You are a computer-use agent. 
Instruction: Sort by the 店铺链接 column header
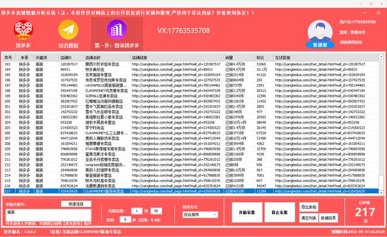tap(177, 57)
